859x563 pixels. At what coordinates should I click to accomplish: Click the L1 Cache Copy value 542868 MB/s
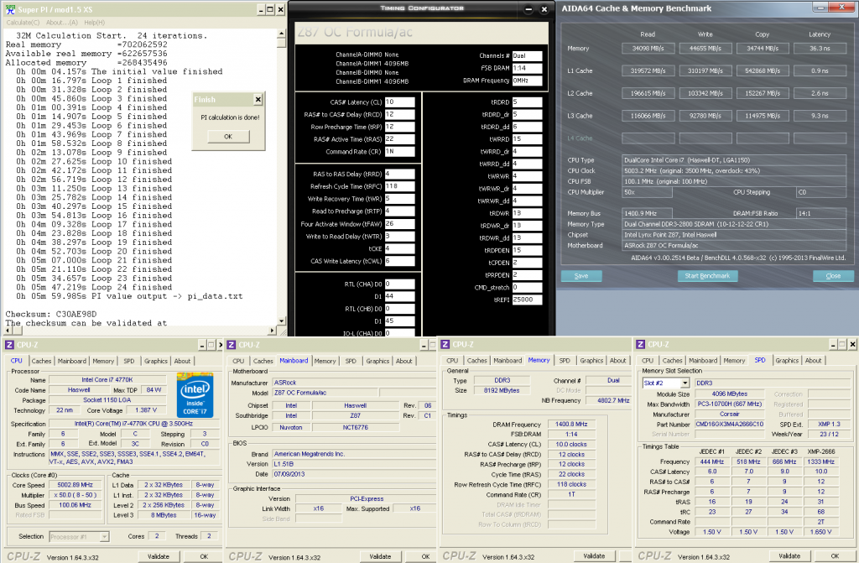763,70
